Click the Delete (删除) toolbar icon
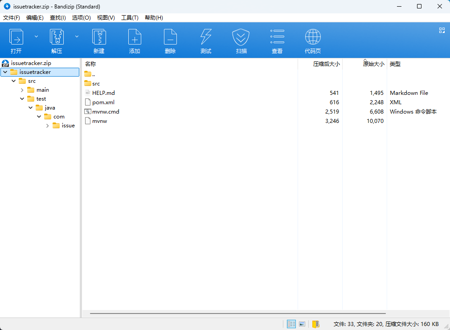 tap(170, 37)
